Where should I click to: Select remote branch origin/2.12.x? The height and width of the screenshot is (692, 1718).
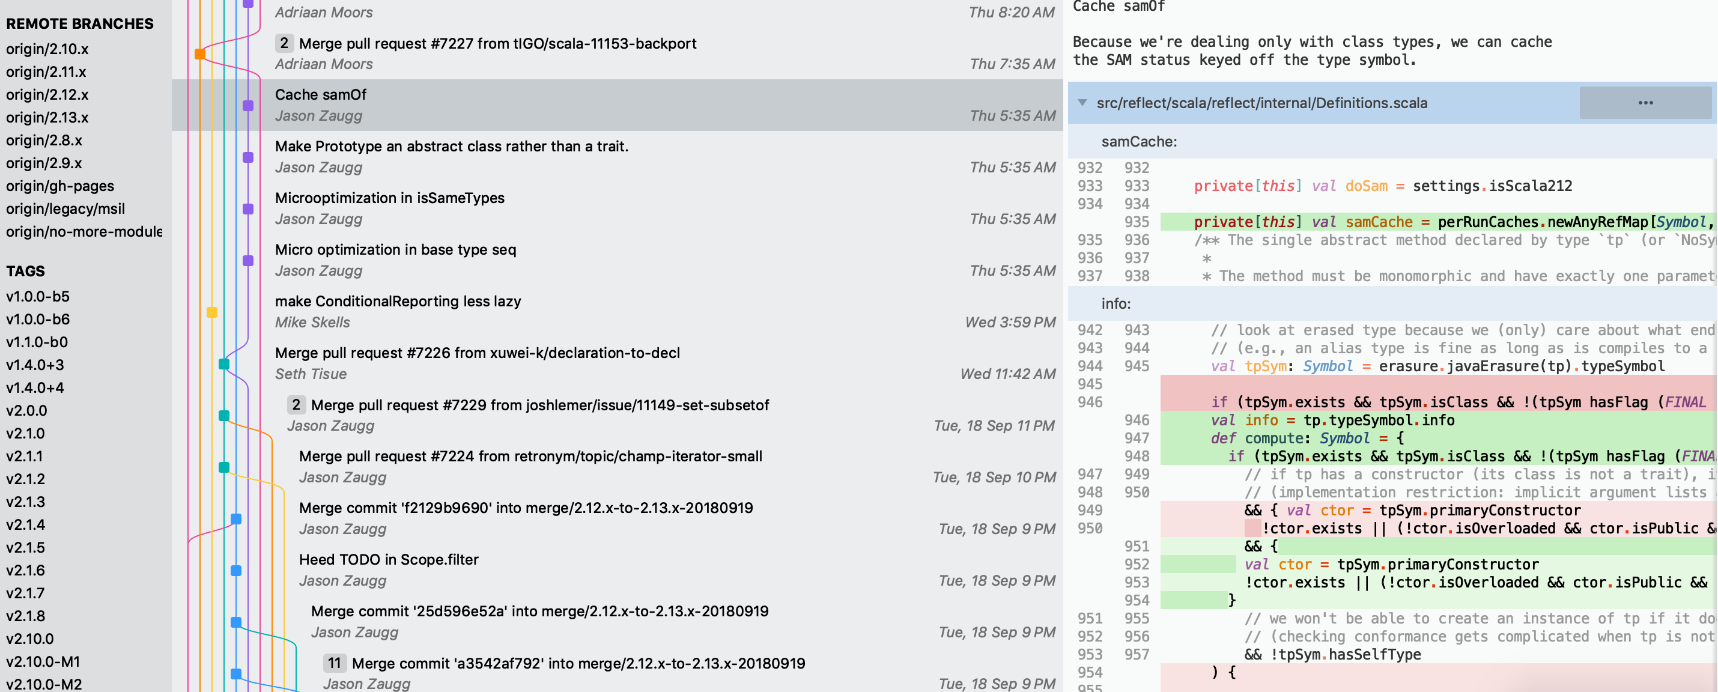point(47,95)
